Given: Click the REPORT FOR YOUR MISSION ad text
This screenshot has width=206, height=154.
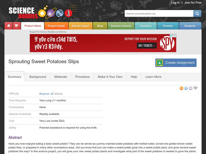Looking at the screenshot, I should pos(141,39).
